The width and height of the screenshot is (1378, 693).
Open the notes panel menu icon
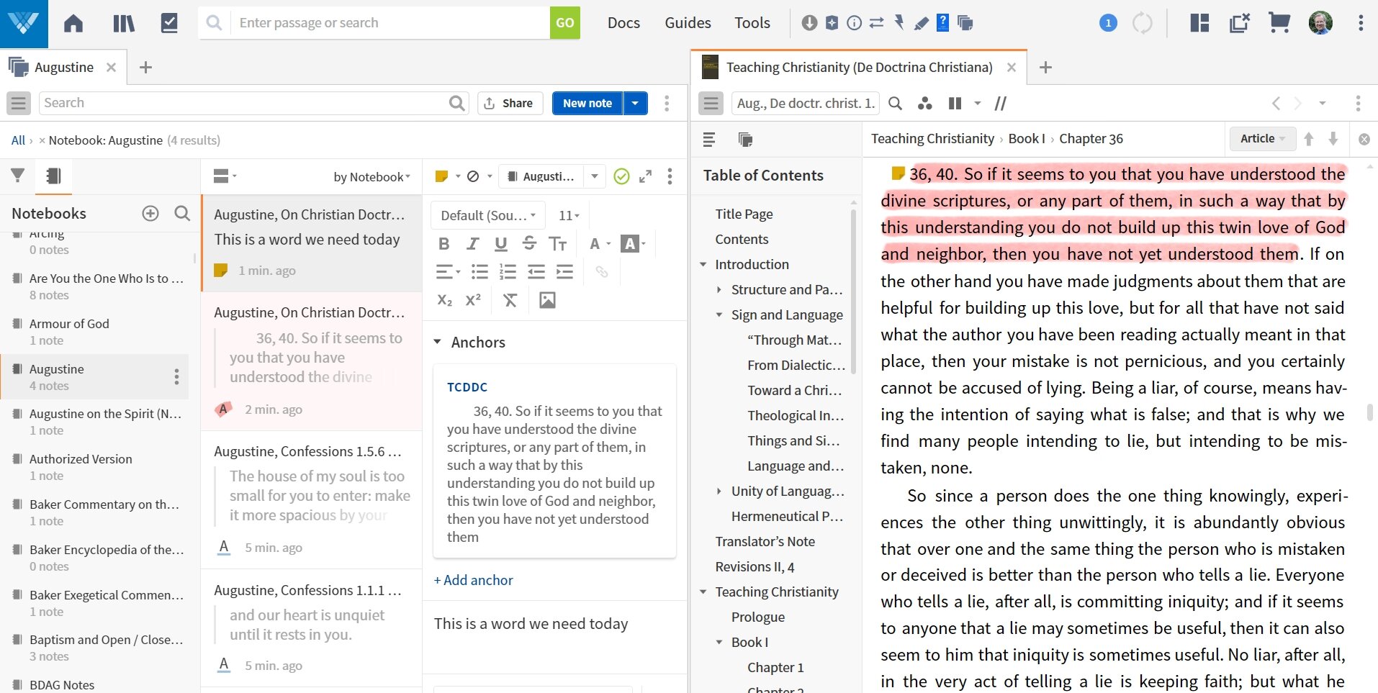[19, 103]
